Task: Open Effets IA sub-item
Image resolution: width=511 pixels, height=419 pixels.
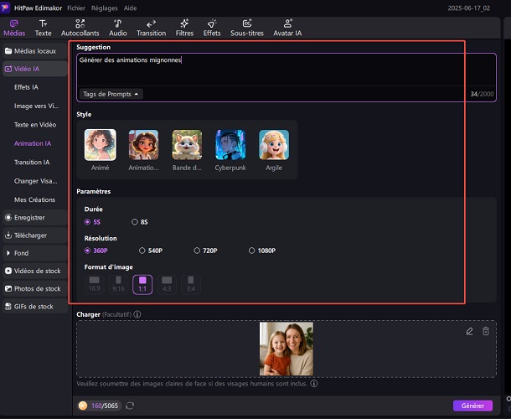Action: (x=27, y=87)
